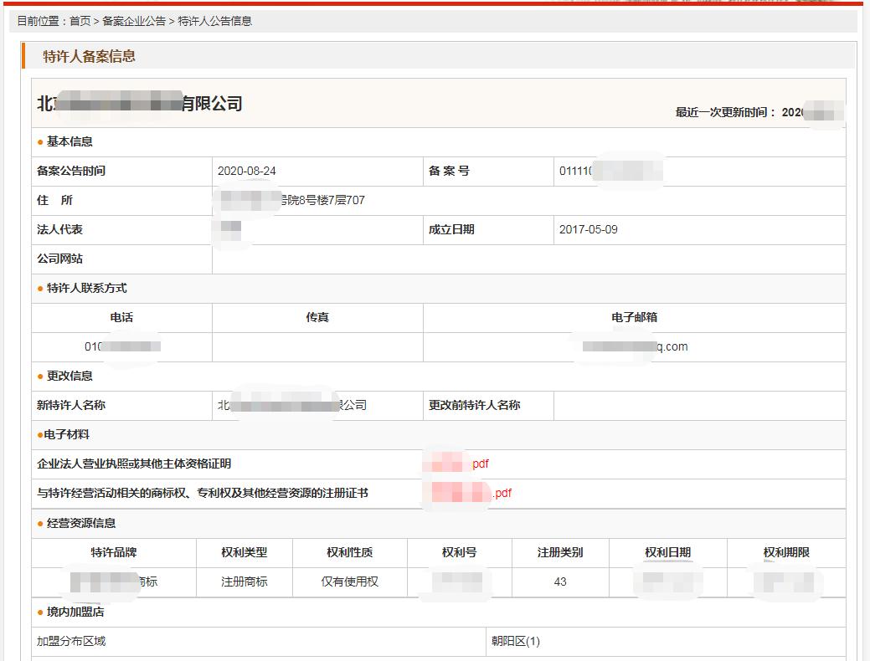Click the orange bullet beside 境内加盟店
The image size is (870, 661).
tap(40, 612)
